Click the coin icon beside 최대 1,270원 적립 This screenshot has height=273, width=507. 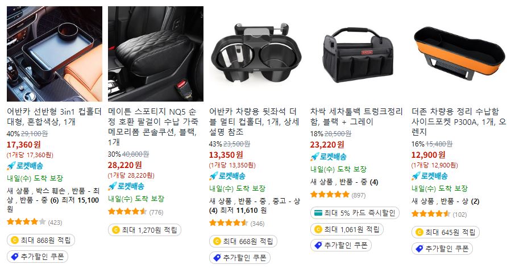[x=116, y=230]
